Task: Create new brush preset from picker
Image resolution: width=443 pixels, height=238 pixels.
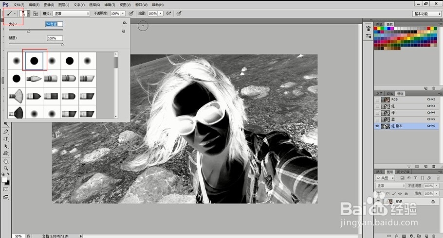Action: 123,31
